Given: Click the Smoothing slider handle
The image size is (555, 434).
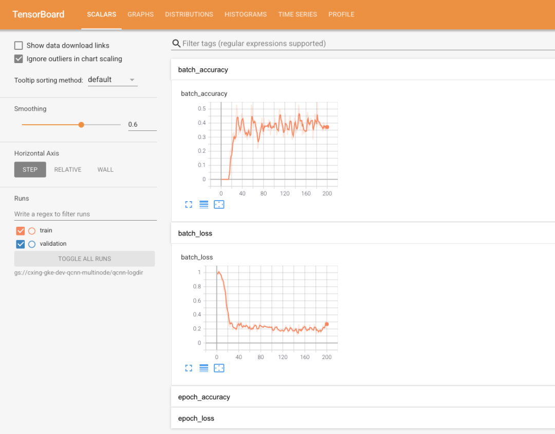Looking at the screenshot, I should [81, 125].
